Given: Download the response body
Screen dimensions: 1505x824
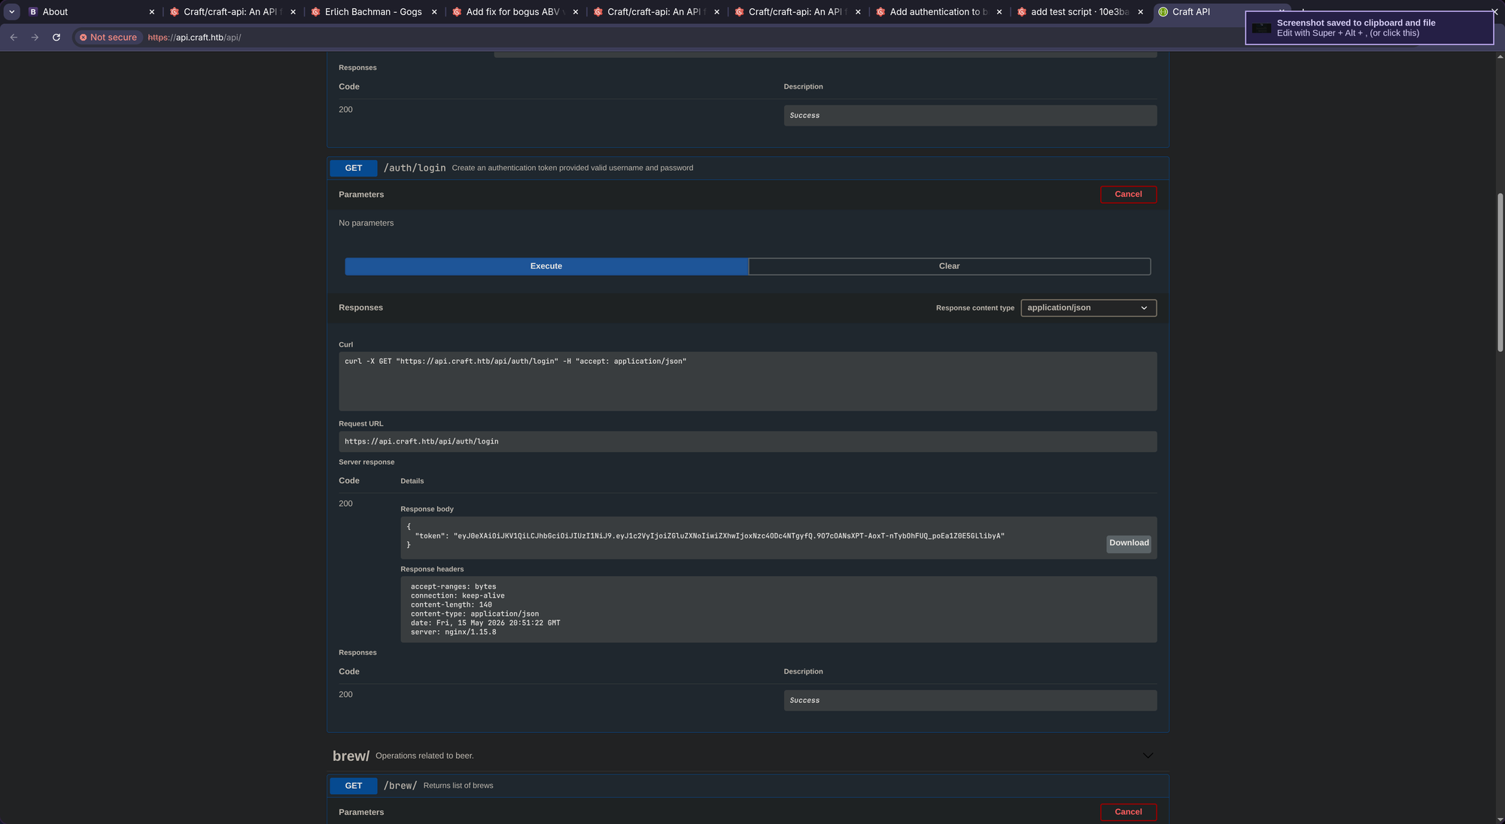Looking at the screenshot, I should pyautogui.click(x=1129, y=544).
